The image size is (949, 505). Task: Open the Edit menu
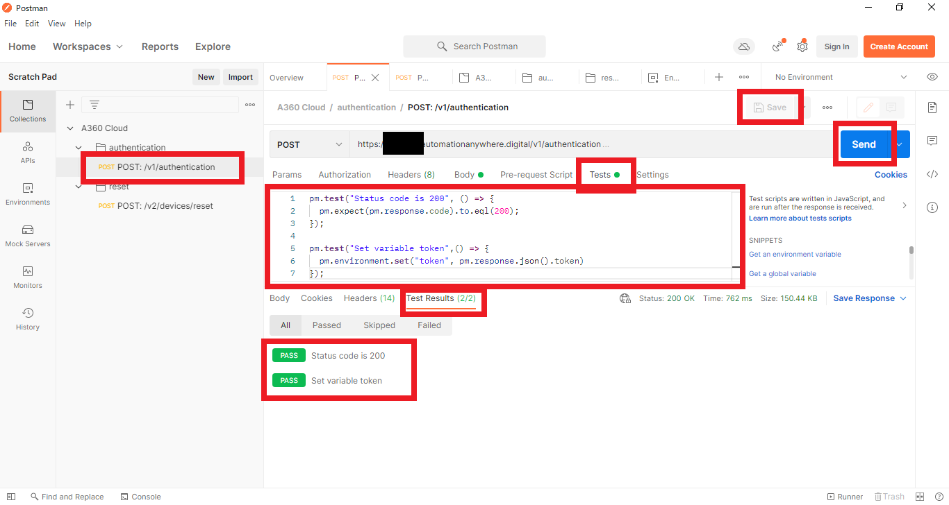pos(32,24)
